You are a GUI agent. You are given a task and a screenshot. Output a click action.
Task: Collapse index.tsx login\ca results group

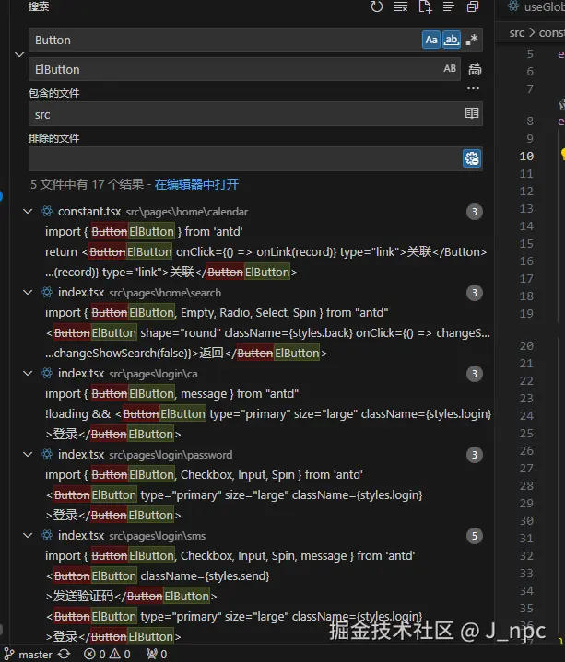coord(28,374)
